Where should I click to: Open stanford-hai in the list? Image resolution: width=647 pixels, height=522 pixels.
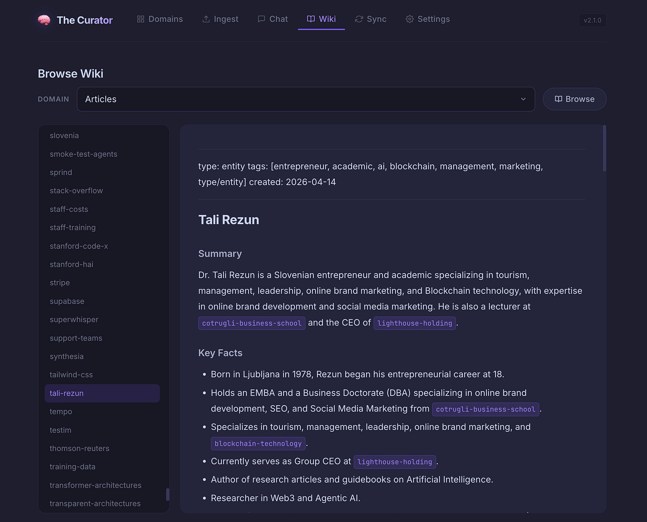click(x=102, y=264)
